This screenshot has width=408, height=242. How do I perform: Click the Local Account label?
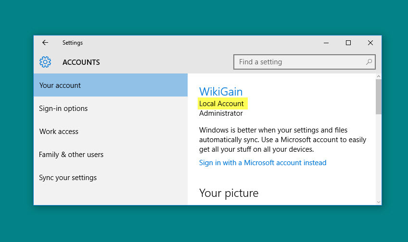[221, 104]
